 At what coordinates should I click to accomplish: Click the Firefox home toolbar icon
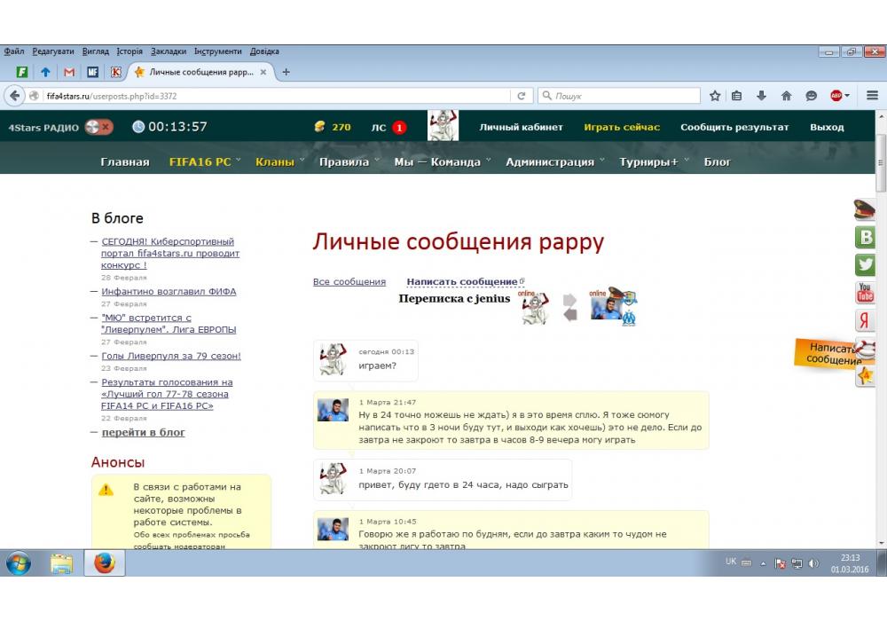pos(786,96)
